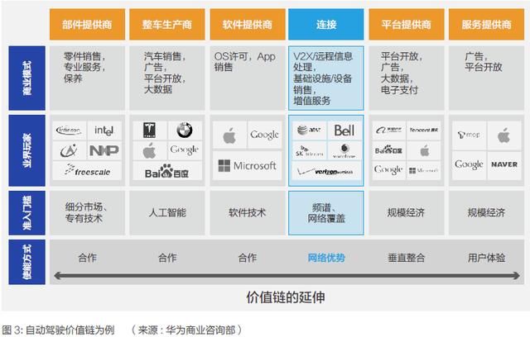Click large Baidu logo under 整车生产商
This screenshot has width=530, height=337.
coord(166,171)
